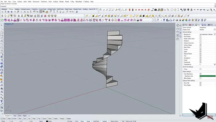Click the first grey lightbulb hide icon
The image size is (216, 122).
click(2, 16)
